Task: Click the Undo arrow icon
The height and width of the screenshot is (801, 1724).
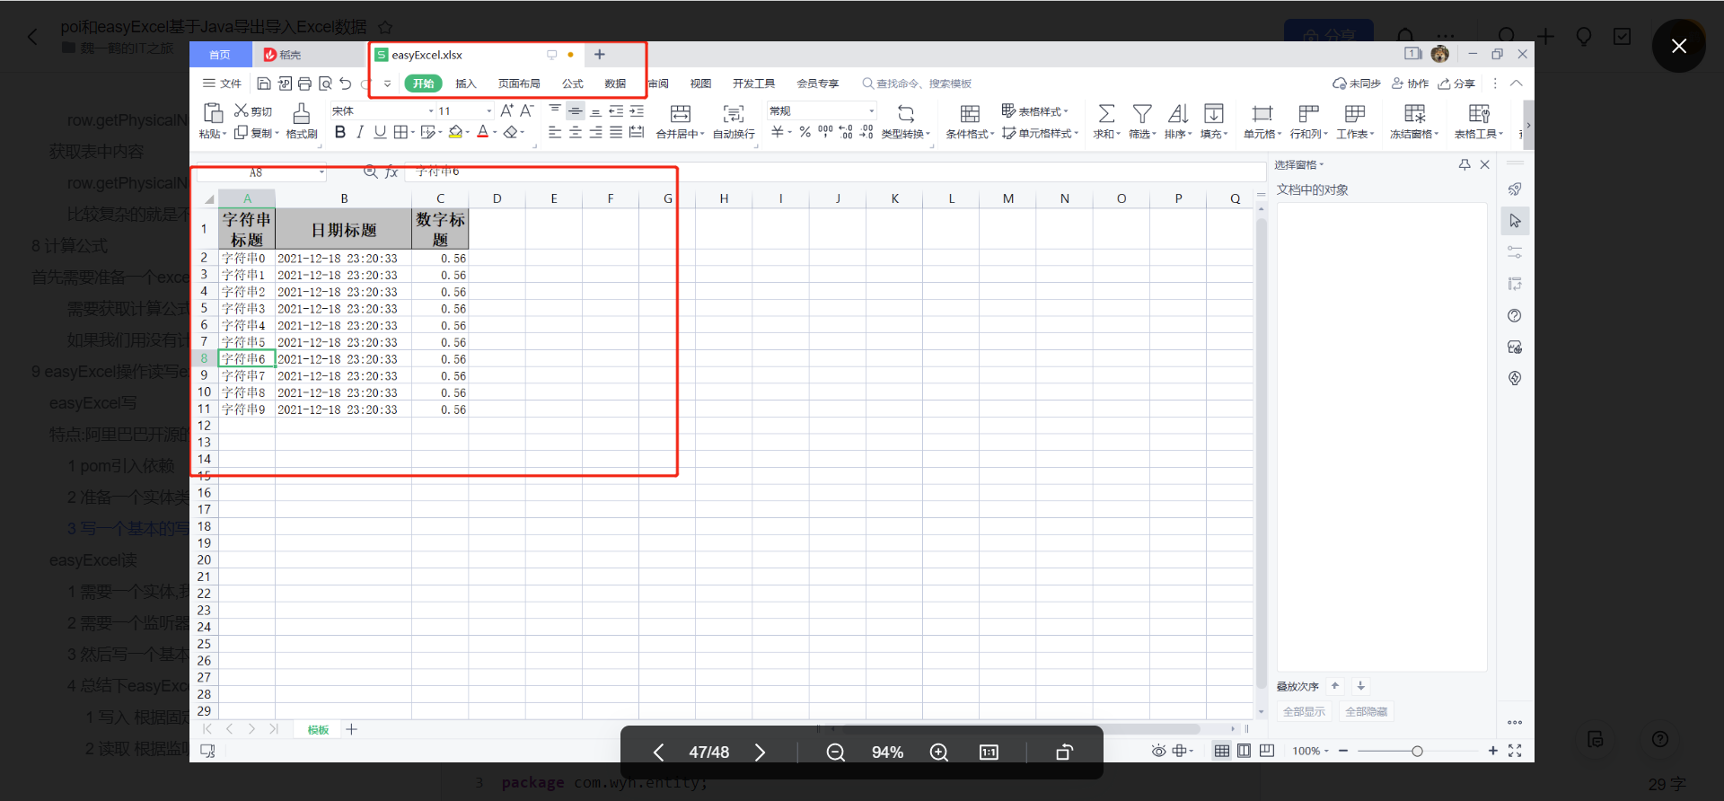Action: point(346,84)
